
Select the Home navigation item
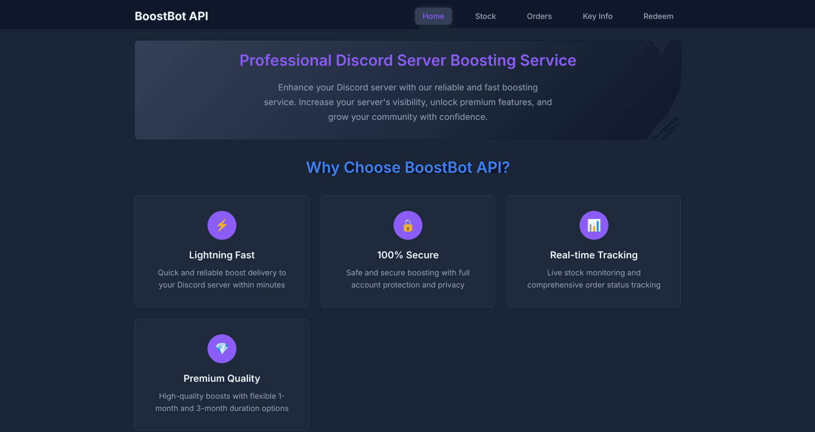pyautogui.click(x=433, y=16)
